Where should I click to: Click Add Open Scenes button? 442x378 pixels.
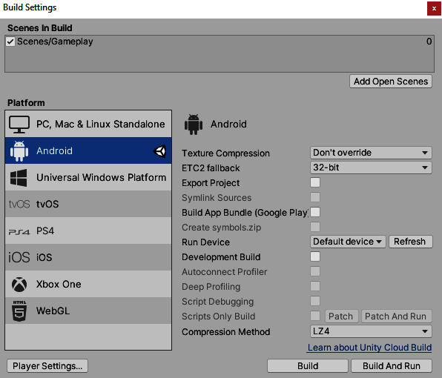point(391,82)
